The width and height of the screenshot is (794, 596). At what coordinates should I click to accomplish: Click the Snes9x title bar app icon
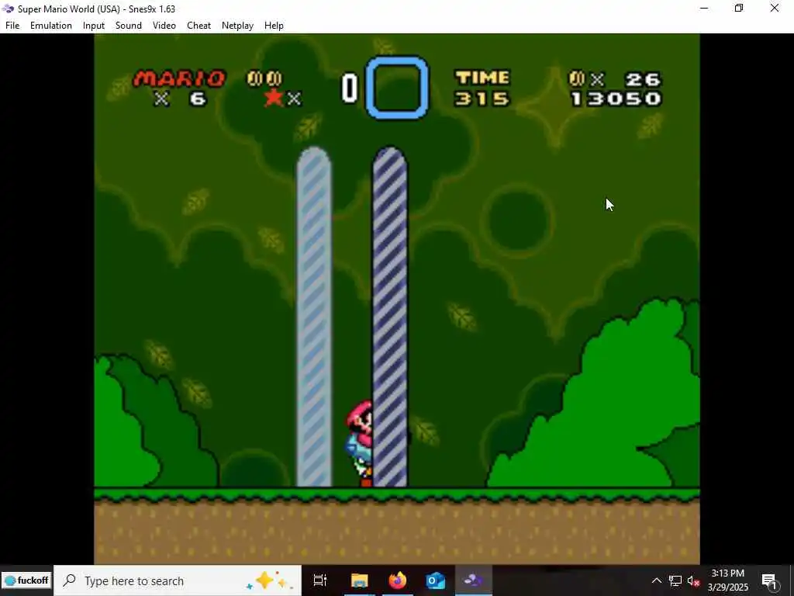[x=8, y=9]
